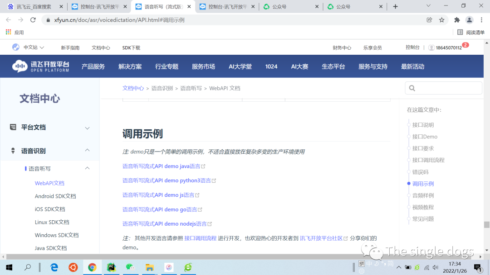Switch to the 讯飞云_百度搜索 tab

(34, 6)
